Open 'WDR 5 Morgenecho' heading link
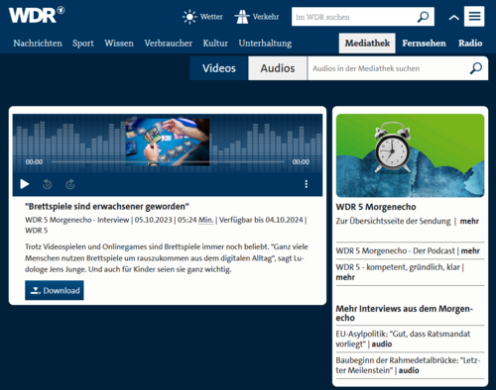The width and height of the screenshot is (496, 390). (x=376, y=207)
